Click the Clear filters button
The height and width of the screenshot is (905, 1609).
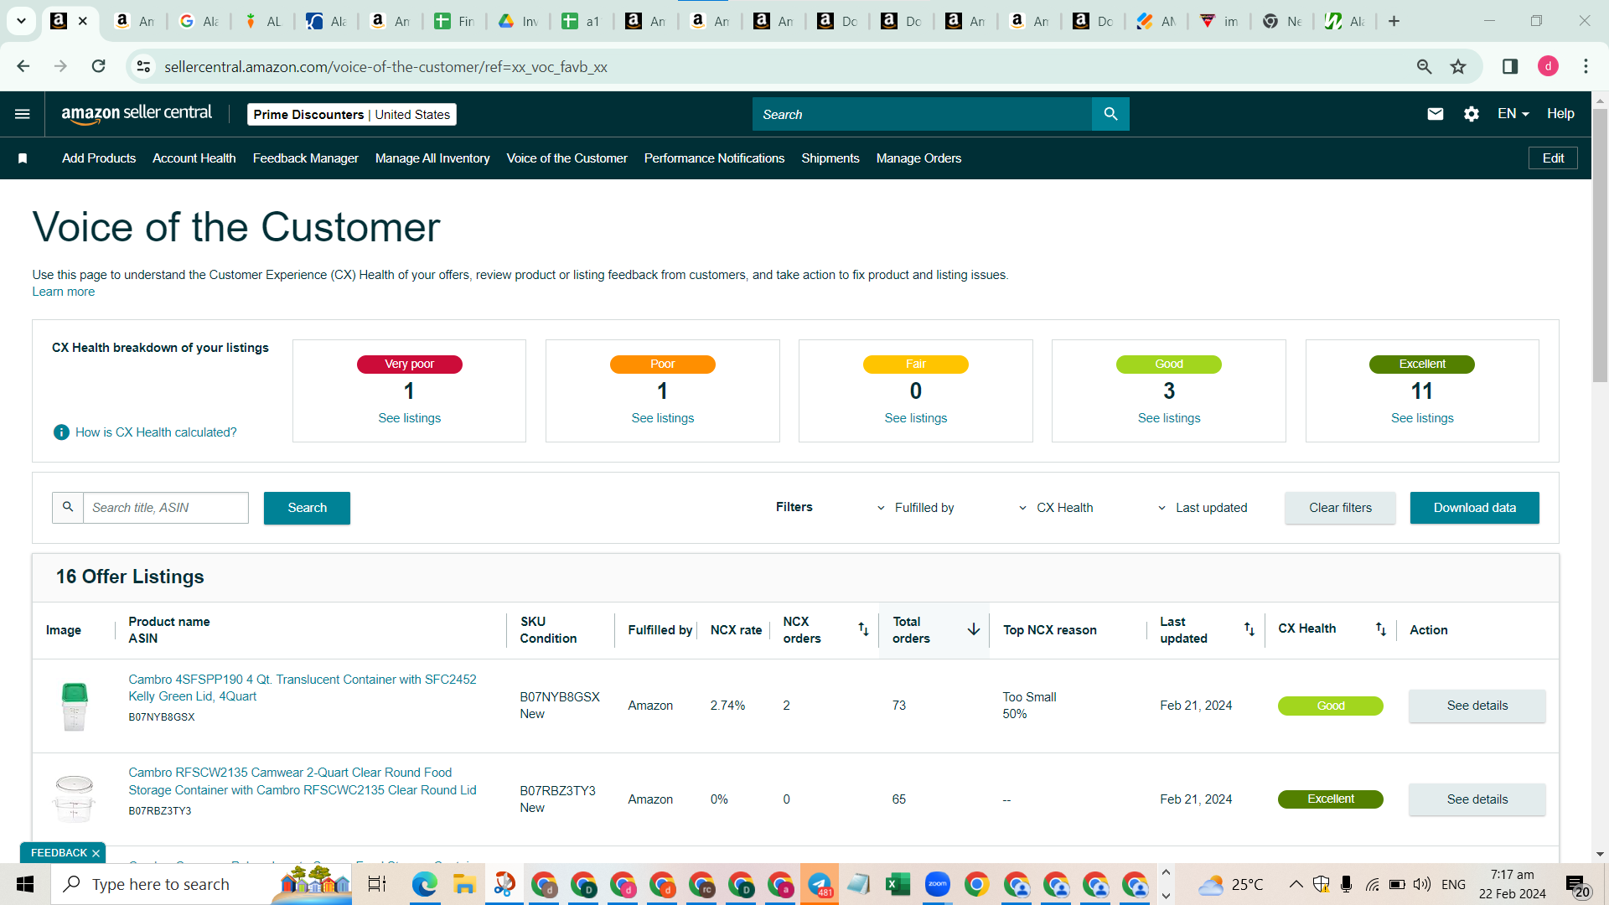point(1341,508)
